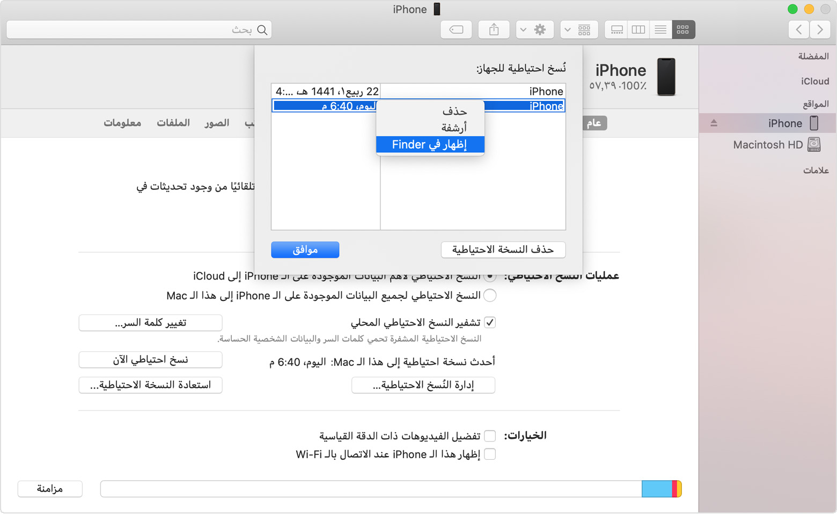This screenshot has height=514, width=837.
Task: Click the المفضلة sidebar heading
Action: (813, 56)
